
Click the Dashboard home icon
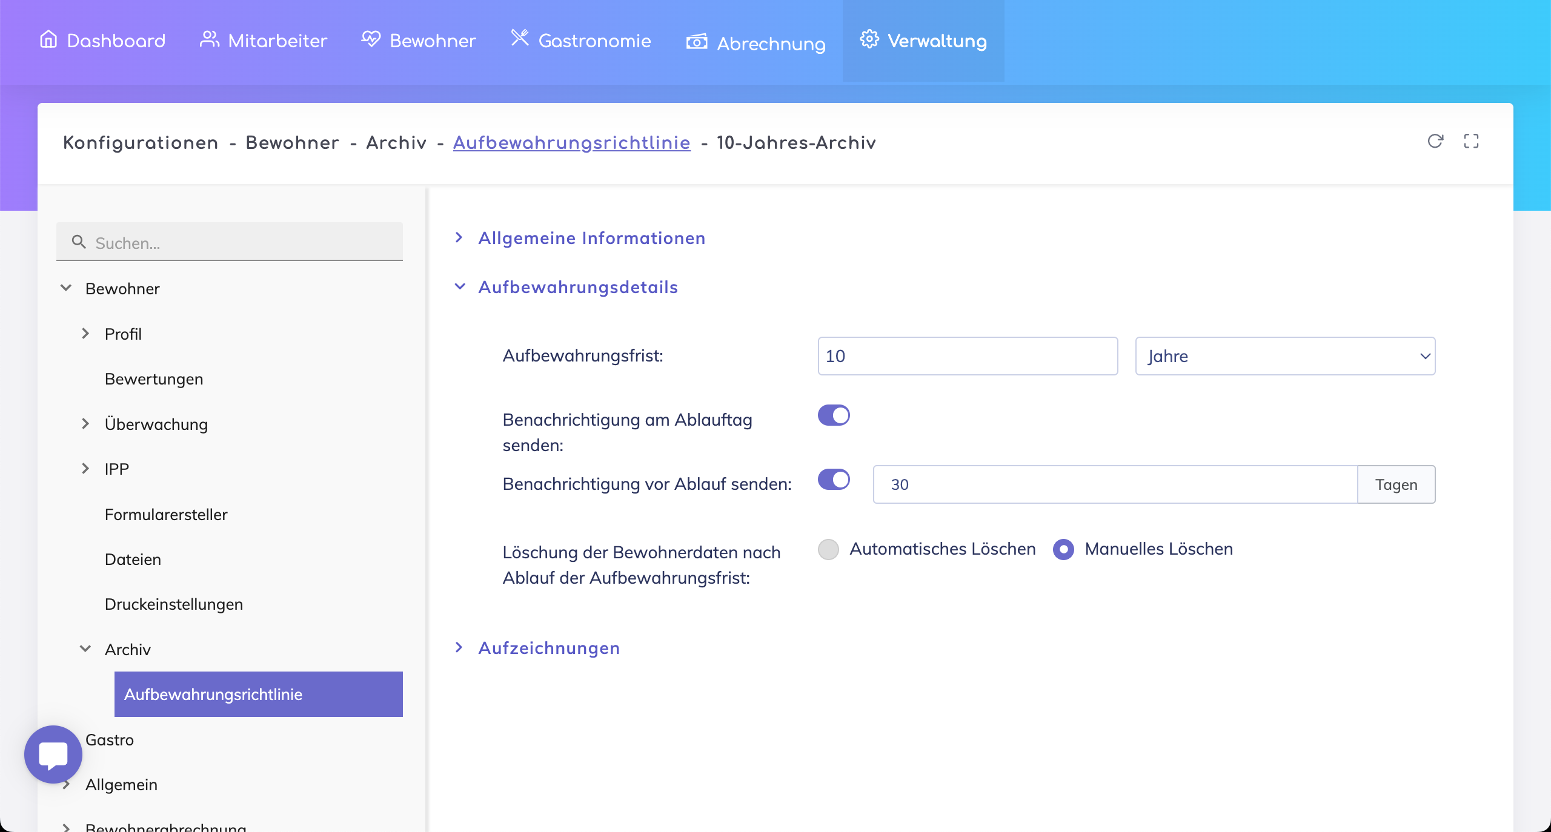pos(48,39)
